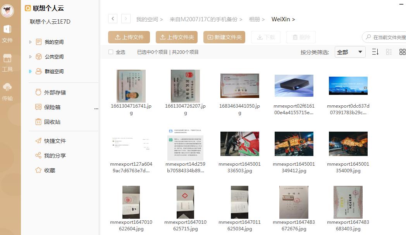406x235 pixels.
Task: Expand the 公共空间 tree item
Action: pos(30,57)
